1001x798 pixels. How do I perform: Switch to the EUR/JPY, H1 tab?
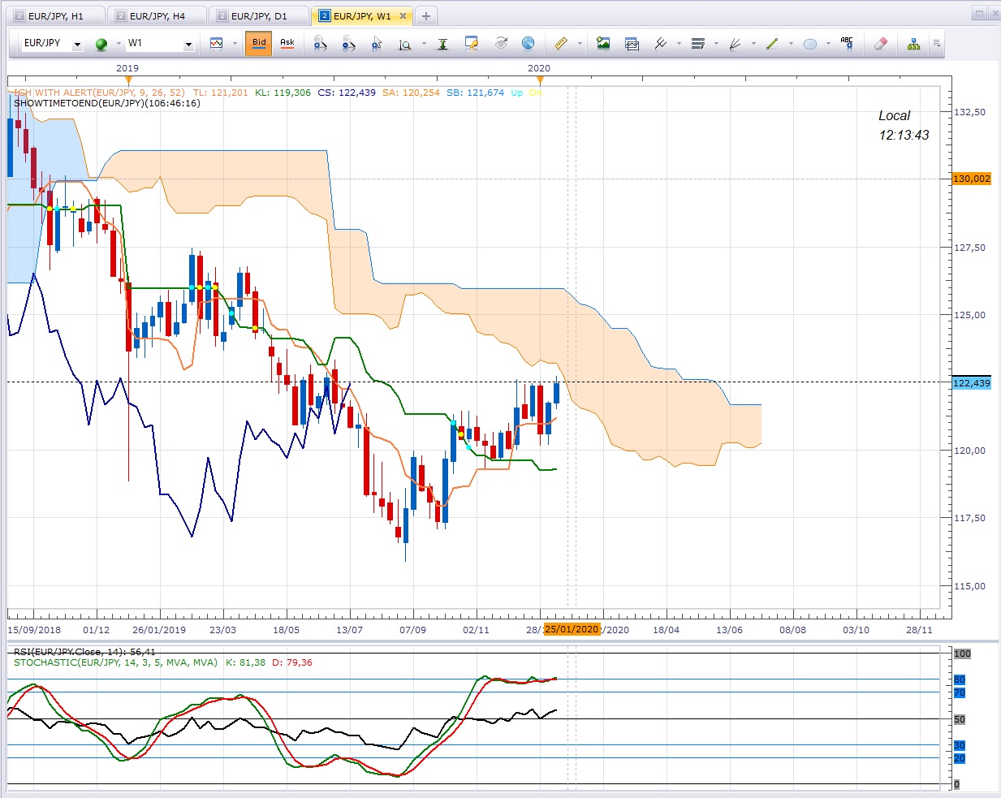click(x=56, y=15)
